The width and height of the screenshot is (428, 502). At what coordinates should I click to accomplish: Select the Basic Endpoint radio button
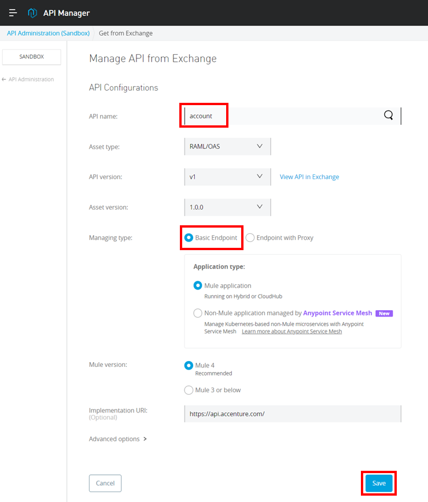point(189,237)
